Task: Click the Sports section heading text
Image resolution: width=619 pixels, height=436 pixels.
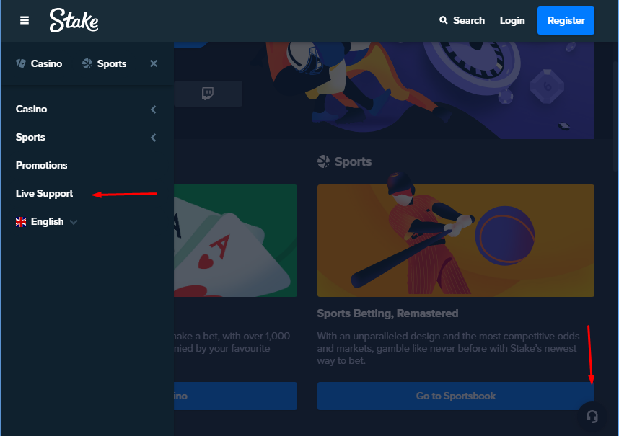Action: click(353, 161)
